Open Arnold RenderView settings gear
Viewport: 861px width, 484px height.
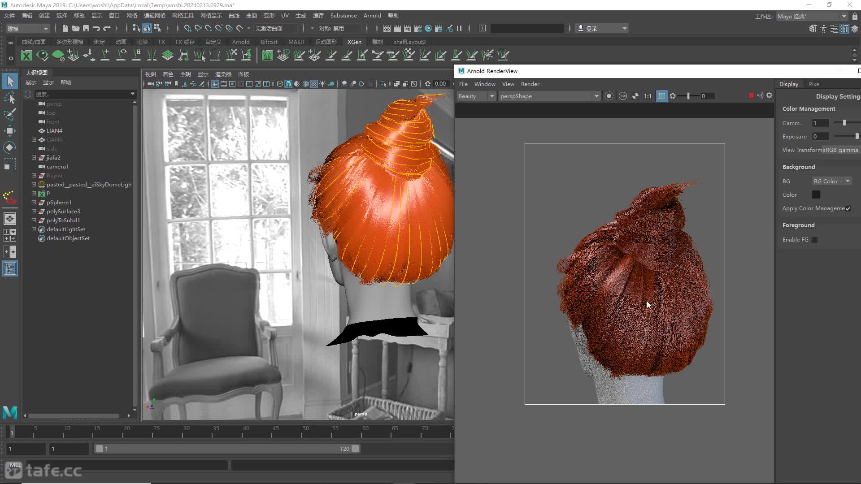click(x=770, y=95)
